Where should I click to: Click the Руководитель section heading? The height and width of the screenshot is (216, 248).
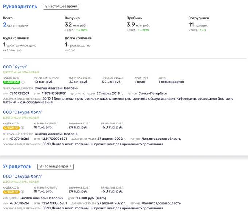(20, 7)
